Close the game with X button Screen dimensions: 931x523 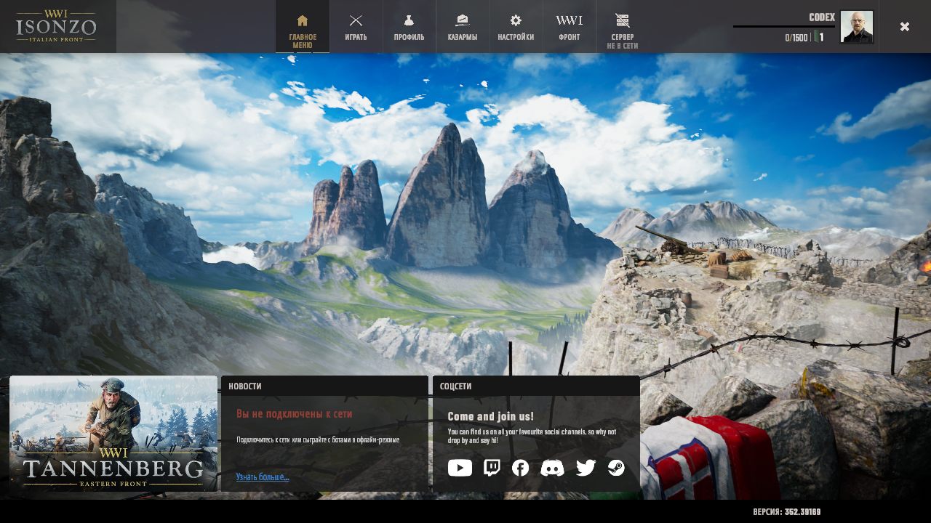905,27
